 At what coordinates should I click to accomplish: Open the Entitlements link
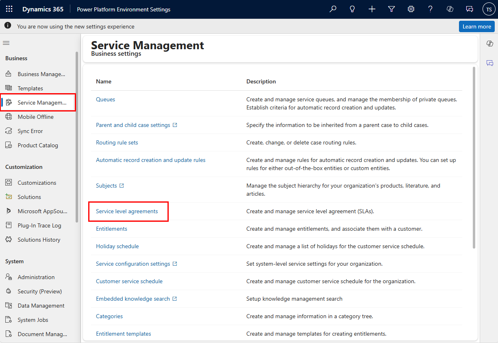pos(111,229)
